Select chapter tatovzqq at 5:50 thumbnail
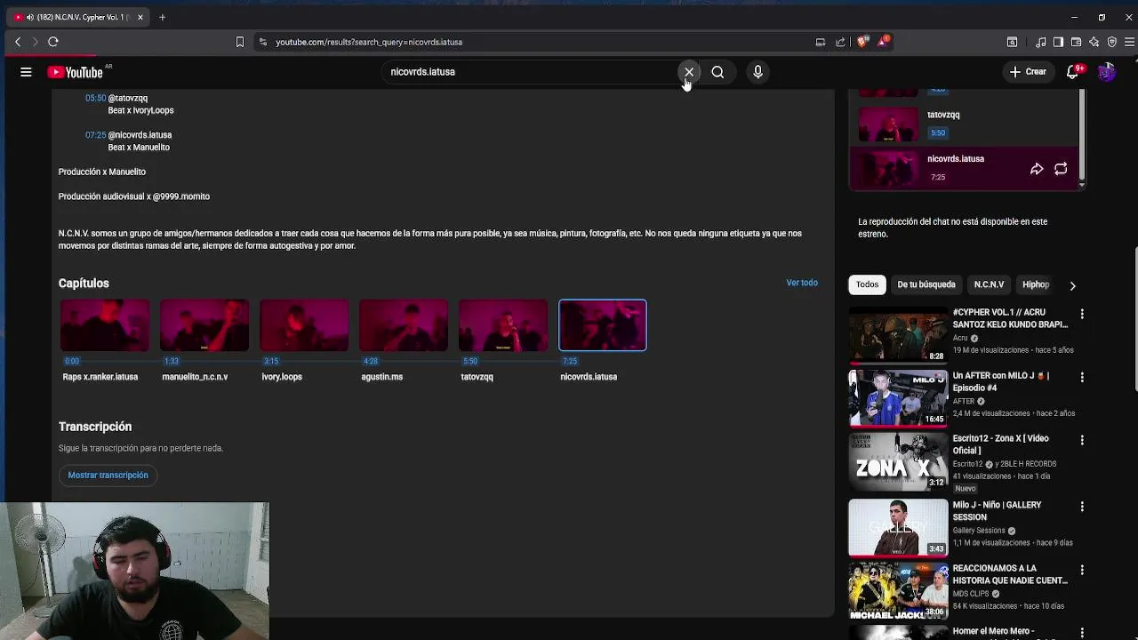The image size is (1138, 640). (x=503, y=325)
